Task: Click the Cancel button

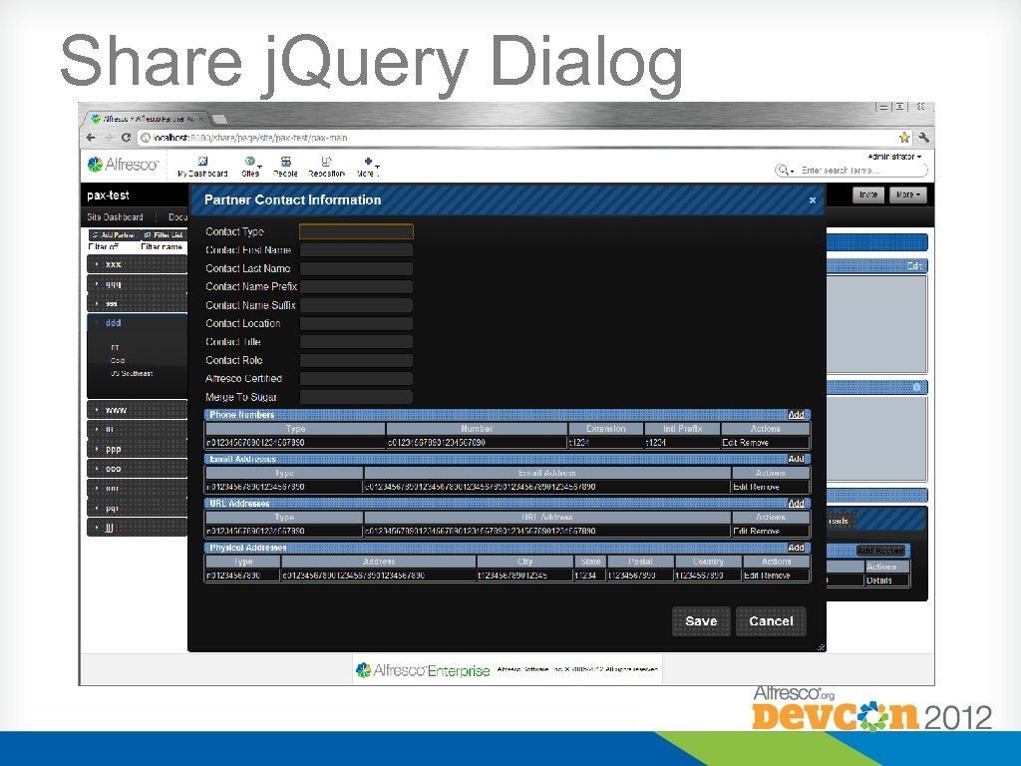Action: tap(771, 621)
